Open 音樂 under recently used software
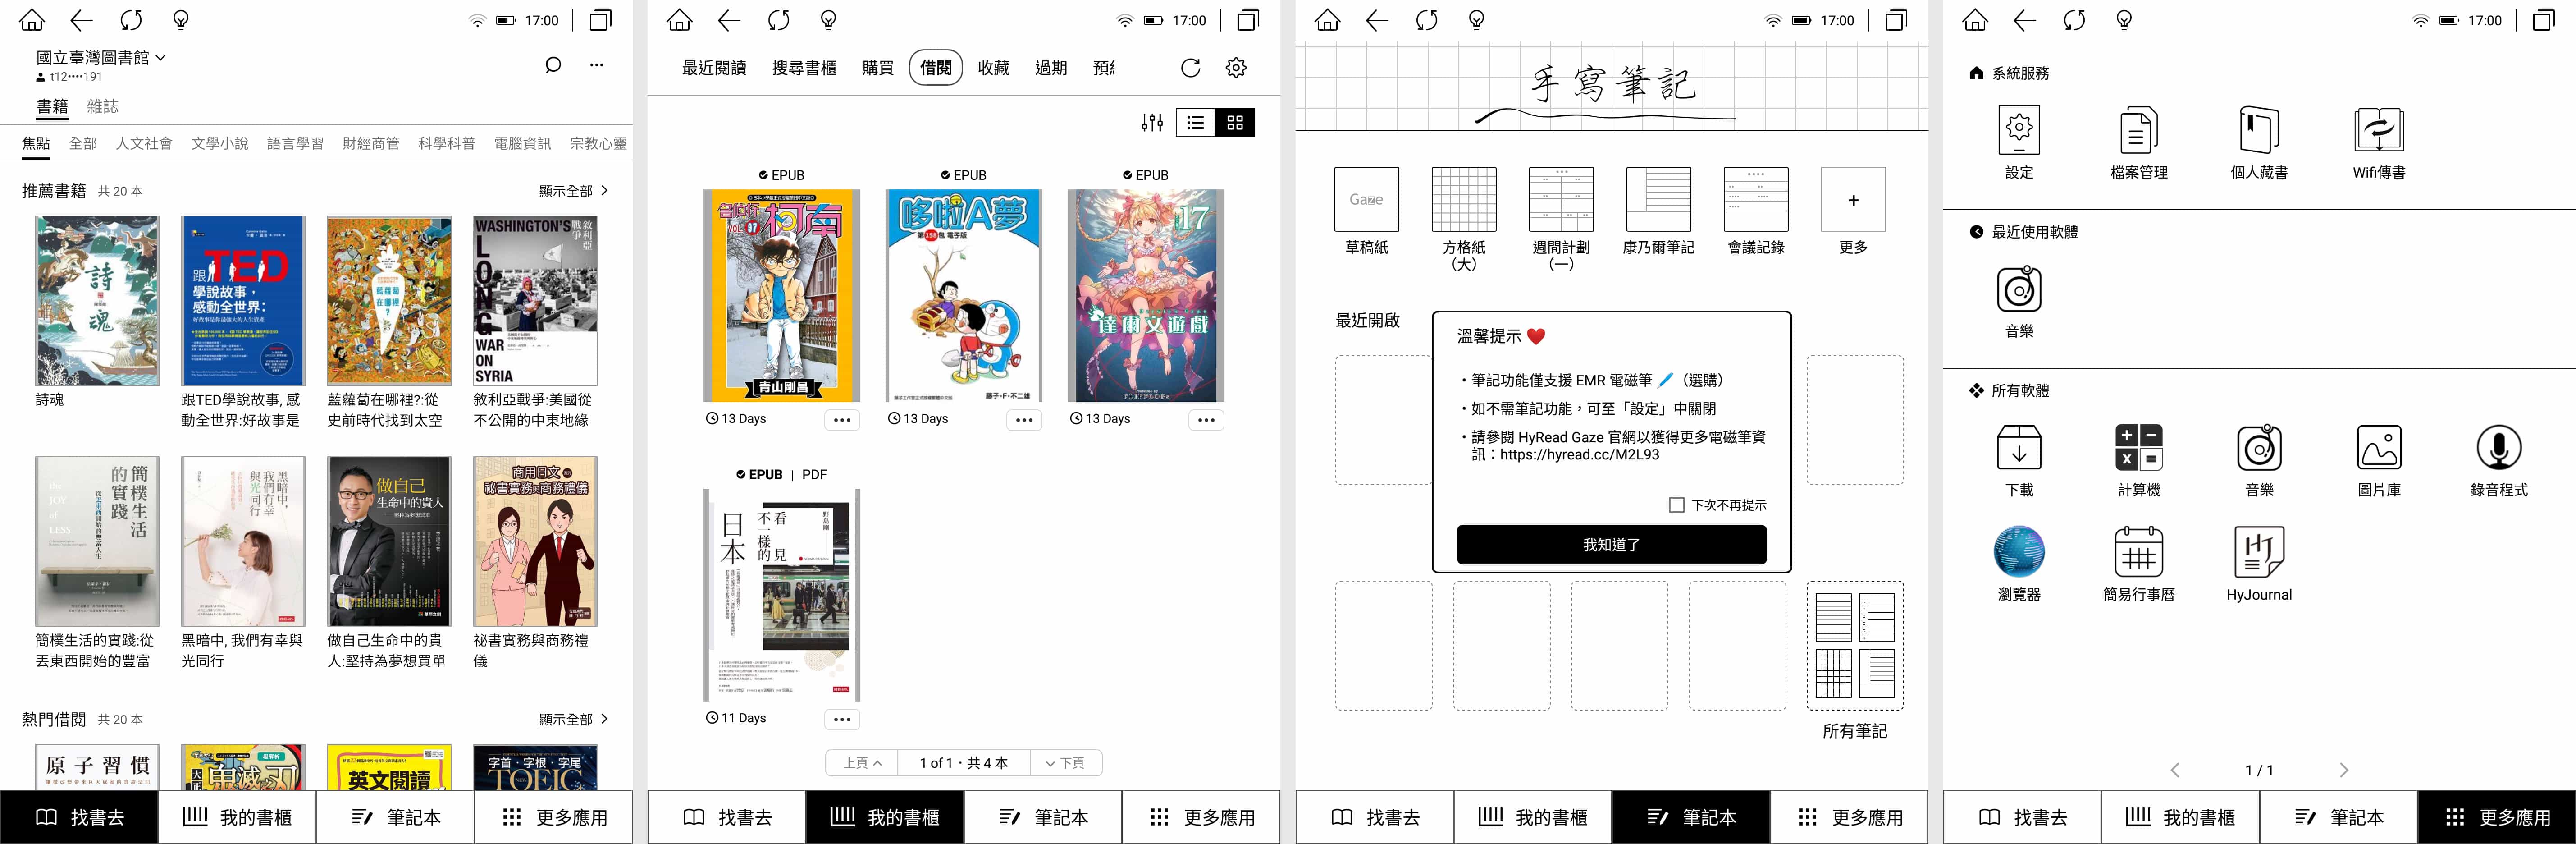The width and height of the screenshot is (2576, 844). point(2019,302)
